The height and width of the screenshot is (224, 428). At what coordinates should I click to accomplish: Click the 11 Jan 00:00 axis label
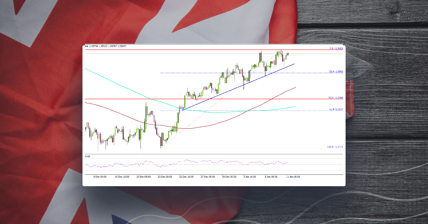pos(292,176)
